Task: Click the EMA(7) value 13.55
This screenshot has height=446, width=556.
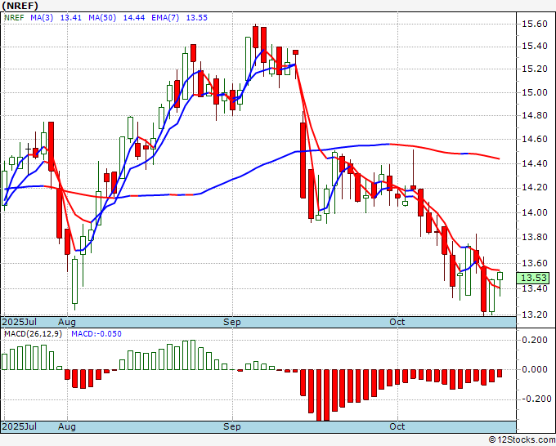Action: click(197, 17)
